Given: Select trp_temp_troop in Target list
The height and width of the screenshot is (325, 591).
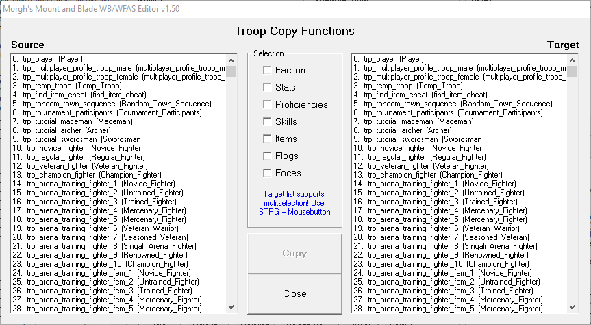Looking at the screenshot, I should pyautogui.click(x=460, y=86).
